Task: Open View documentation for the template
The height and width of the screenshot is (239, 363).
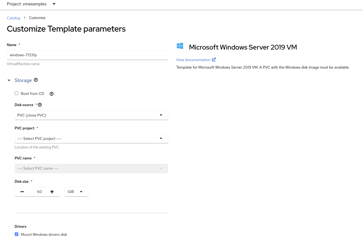Action: [x=193, y=59]
